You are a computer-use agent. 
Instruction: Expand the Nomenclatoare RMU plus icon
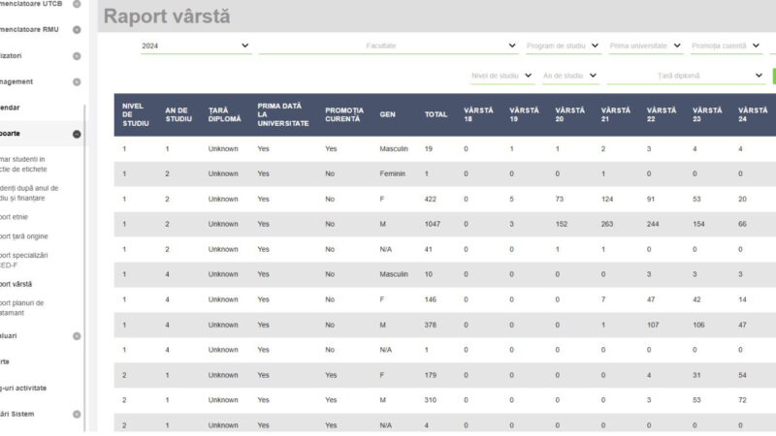pos(77,29)
